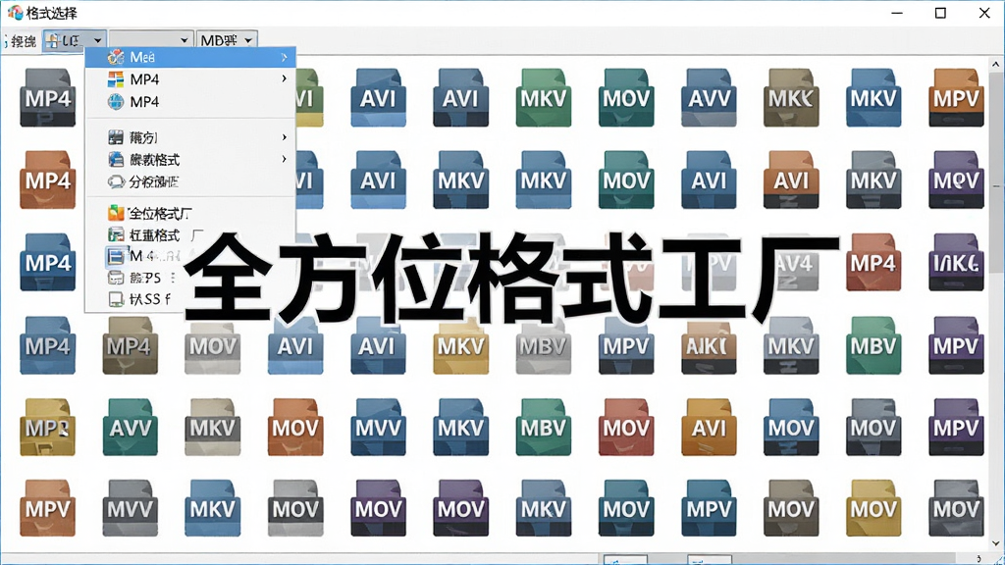Select the highlighted Mea menu entry
The height and width of the screenshot is (565, 1005).
[x=190, y=57]
